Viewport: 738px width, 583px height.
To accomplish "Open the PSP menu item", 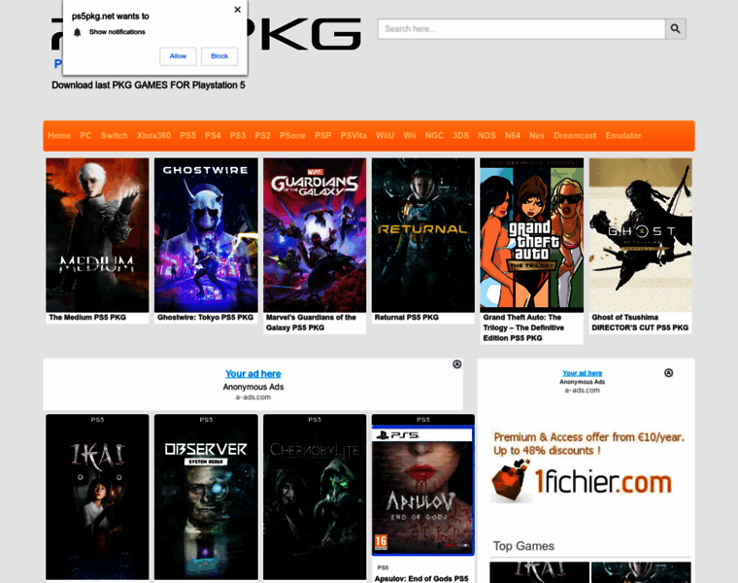I will point(323,136).
